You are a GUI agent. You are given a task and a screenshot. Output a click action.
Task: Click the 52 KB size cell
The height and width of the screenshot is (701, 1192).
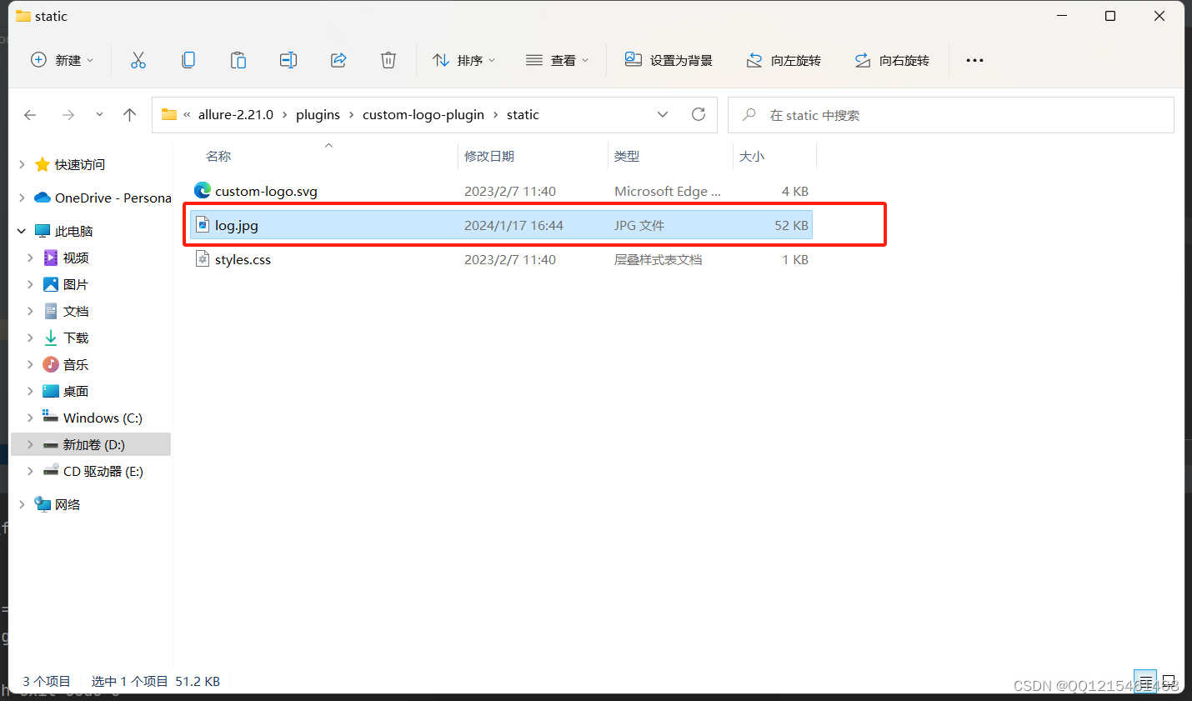791,225
